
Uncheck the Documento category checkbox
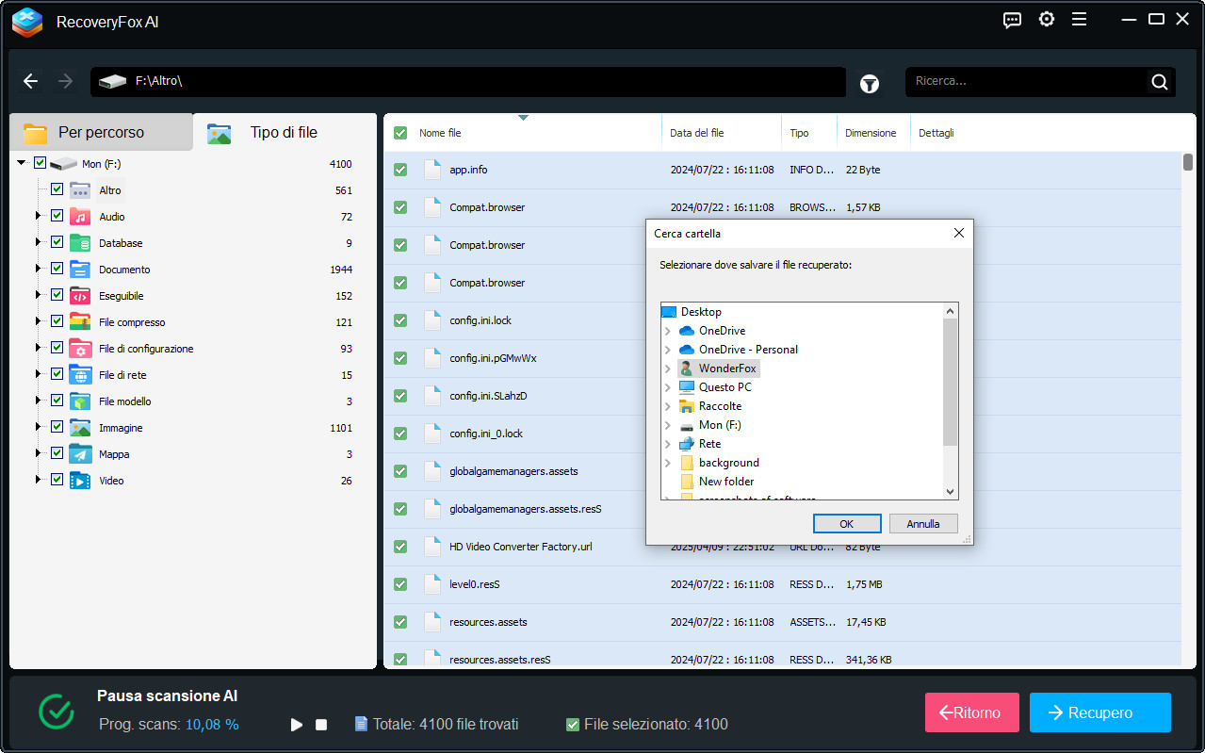coord(57,269)
